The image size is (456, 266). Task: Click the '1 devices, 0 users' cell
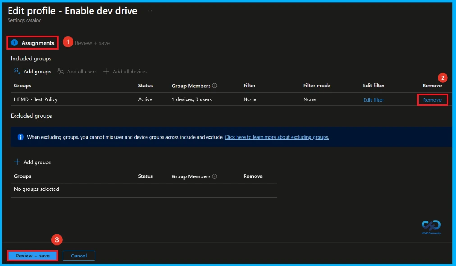[x=192, y=99]
